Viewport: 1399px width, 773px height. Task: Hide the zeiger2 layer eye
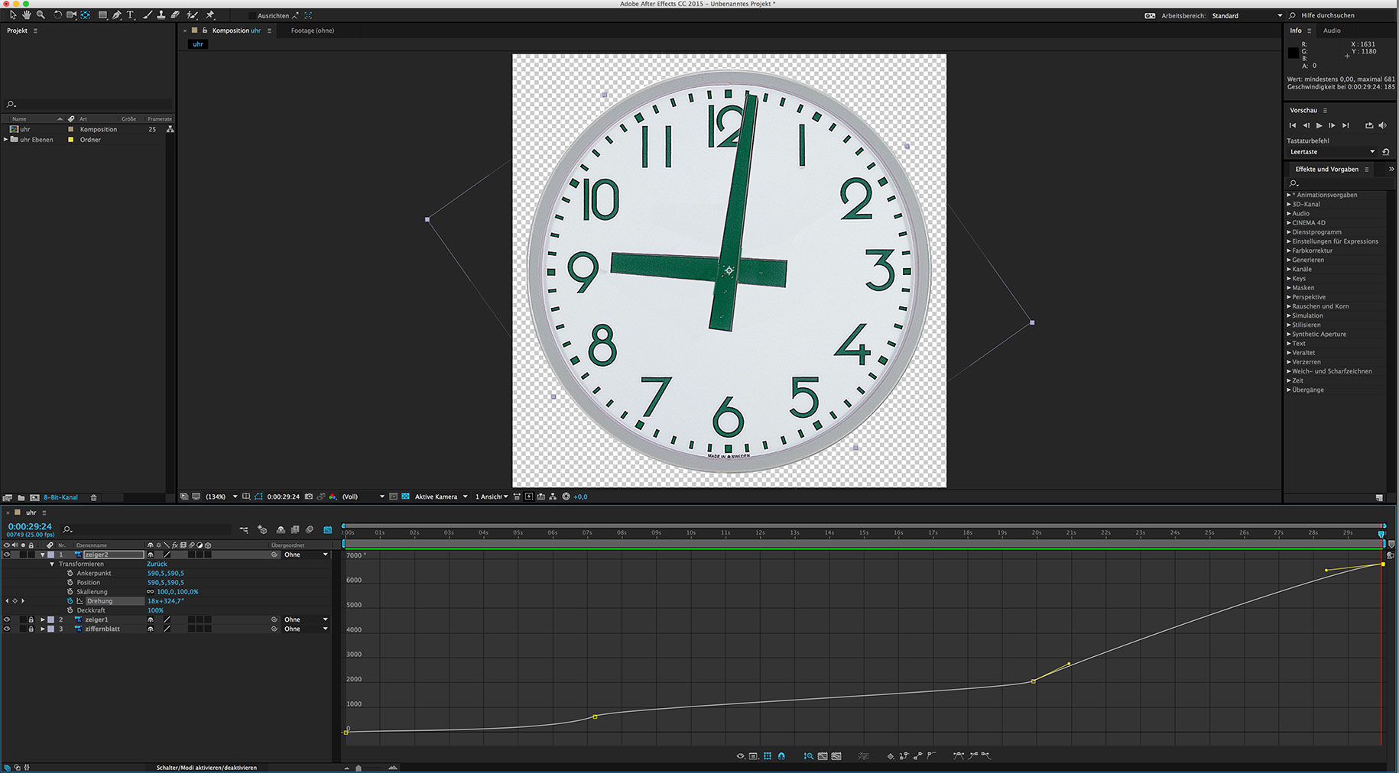click(7, 555)
